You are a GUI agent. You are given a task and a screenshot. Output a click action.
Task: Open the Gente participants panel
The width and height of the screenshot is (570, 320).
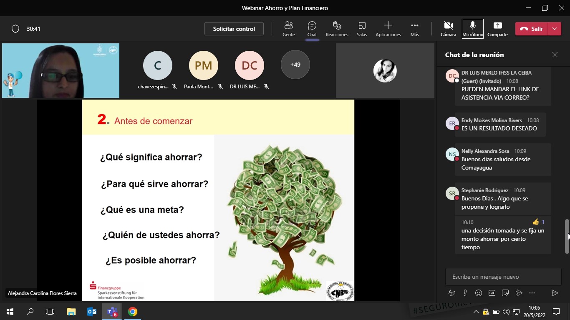288,29
